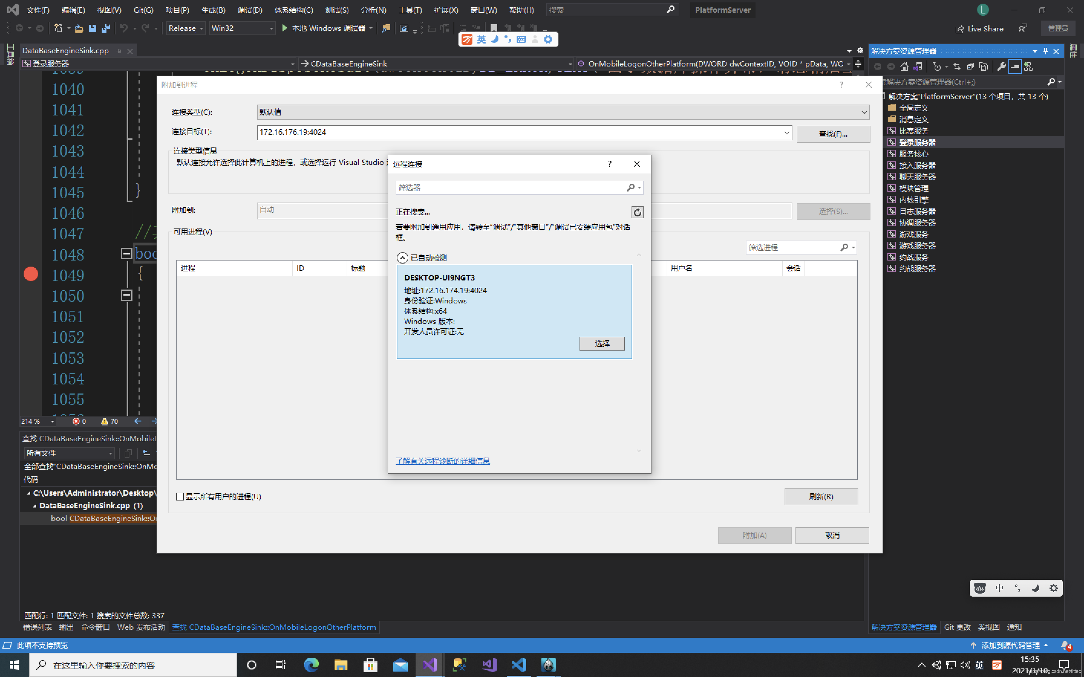The height and width of the screenshot is (677, 1084).
Task: Open Properties wrench icon in Solution Explorer
Action: [1001, 67]
